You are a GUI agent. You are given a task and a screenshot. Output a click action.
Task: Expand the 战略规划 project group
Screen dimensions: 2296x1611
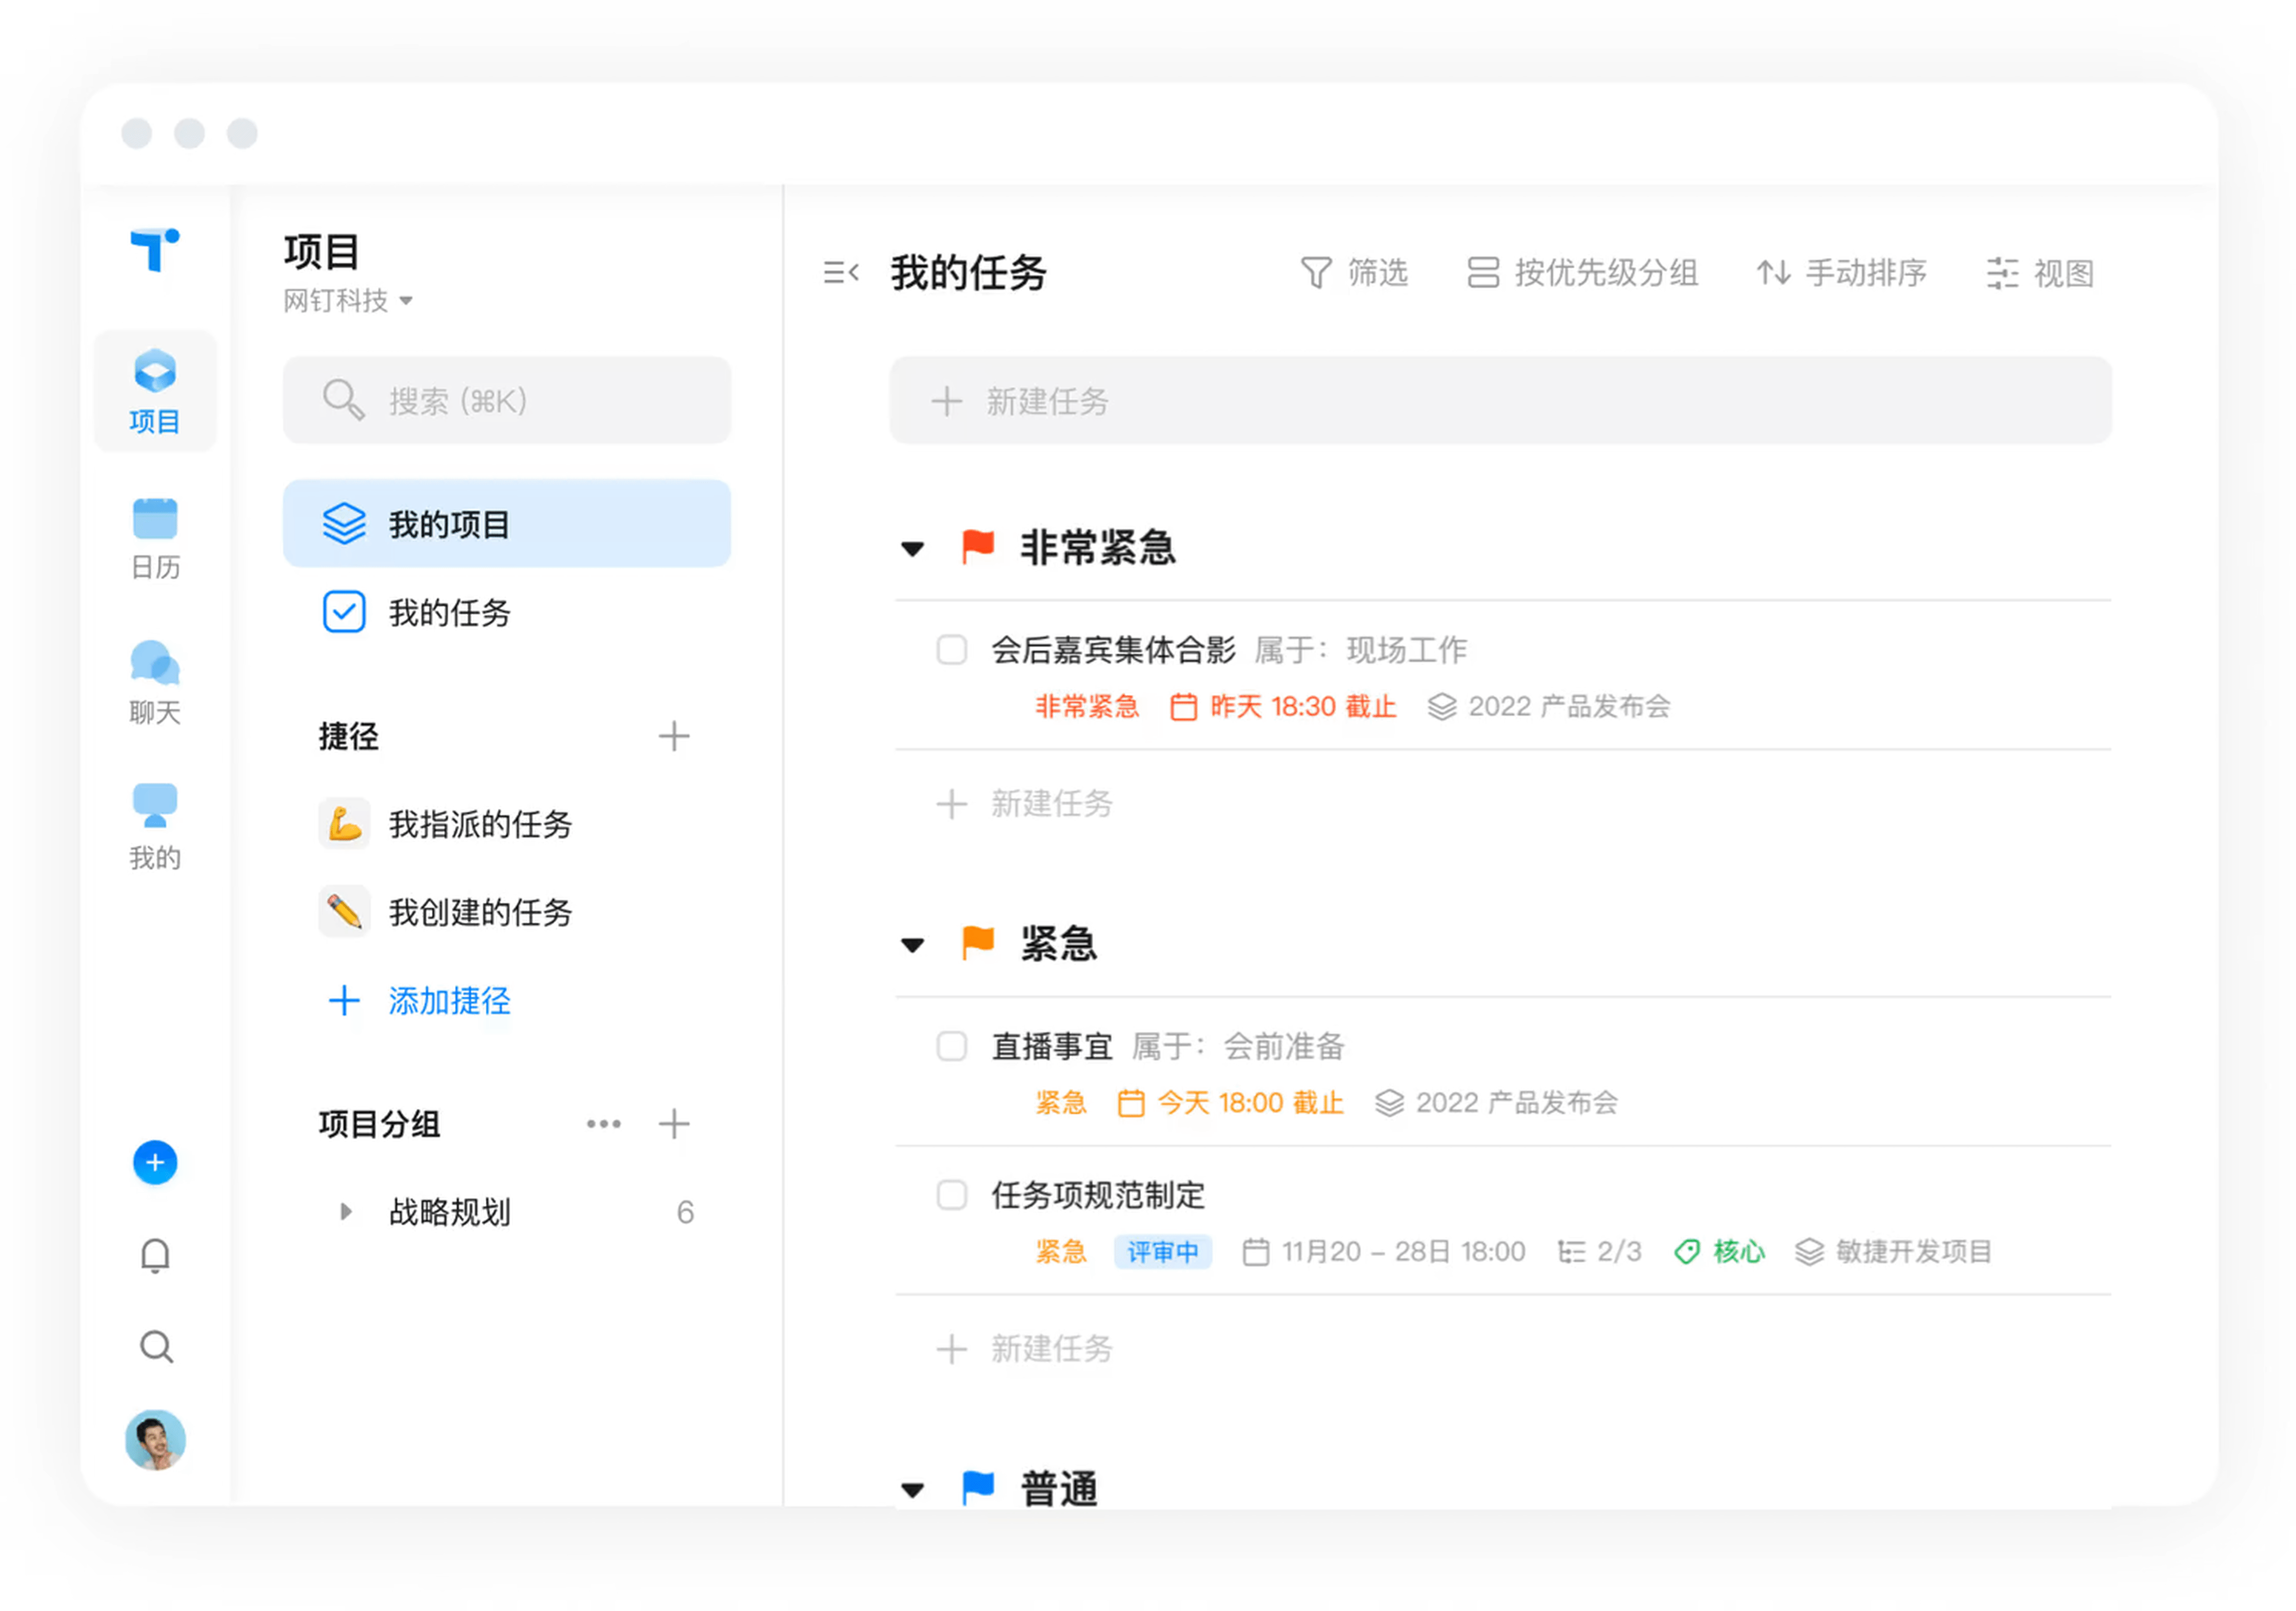point(346,1212)
